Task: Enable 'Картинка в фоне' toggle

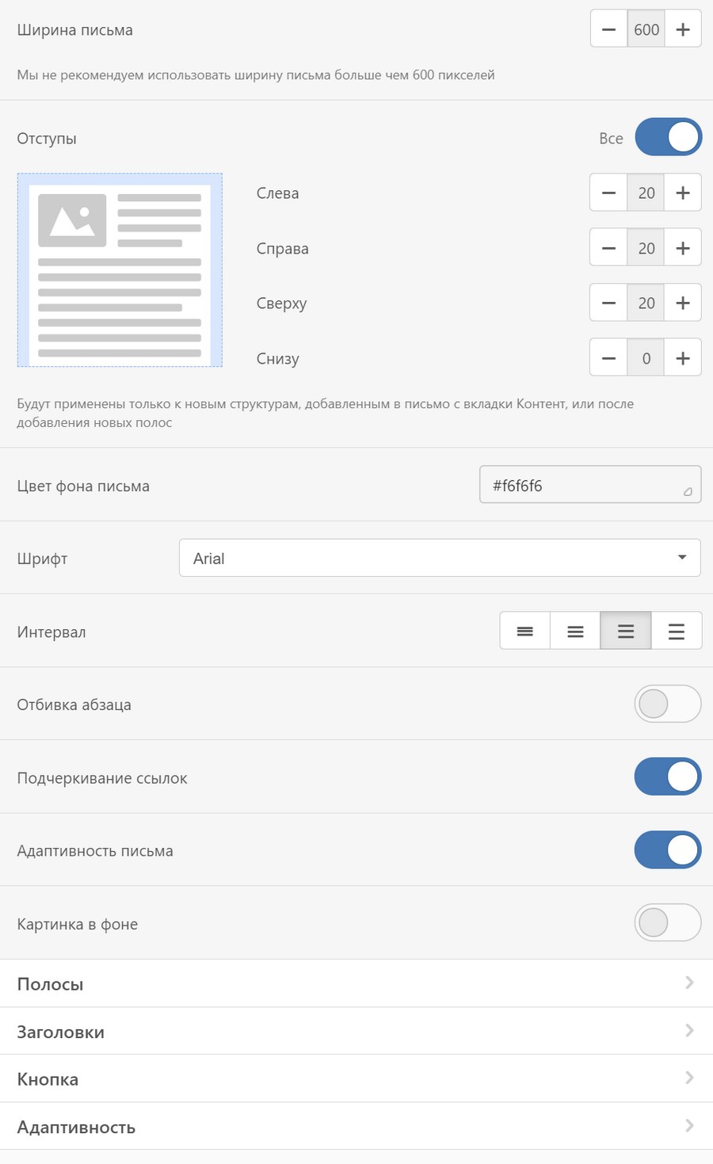Action: tap(667, 922)
